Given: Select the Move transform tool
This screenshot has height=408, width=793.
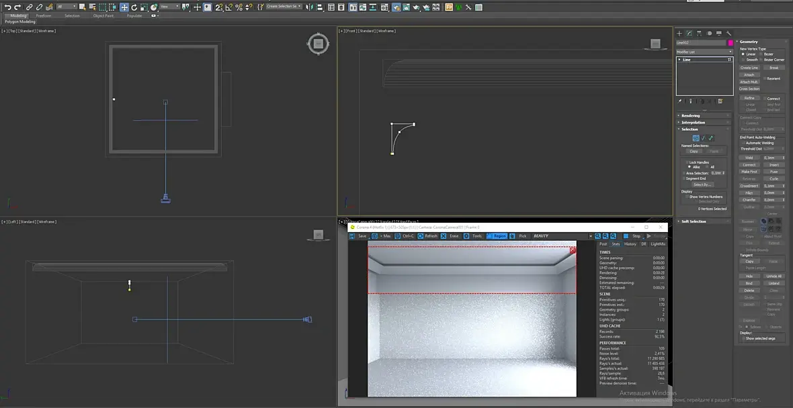Looking at the screenshot, I should click(124, 7).
